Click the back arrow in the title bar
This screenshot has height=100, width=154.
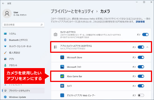pyautogui.click(x=3, y=3)
